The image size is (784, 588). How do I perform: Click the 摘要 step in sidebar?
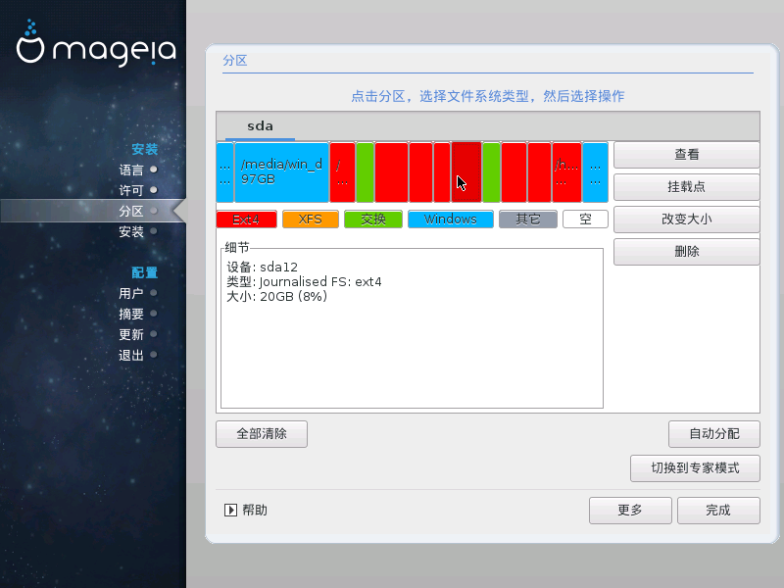pos(131,314)
